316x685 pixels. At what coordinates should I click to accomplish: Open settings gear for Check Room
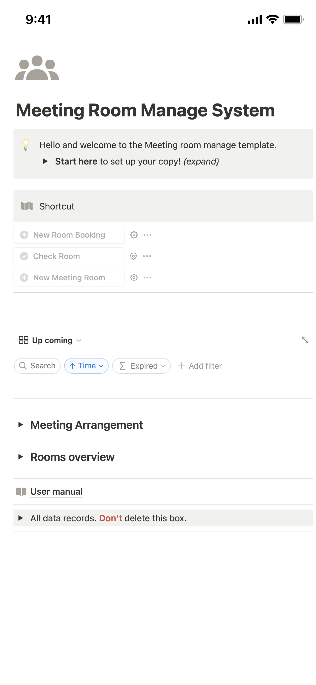click(134, 256)
